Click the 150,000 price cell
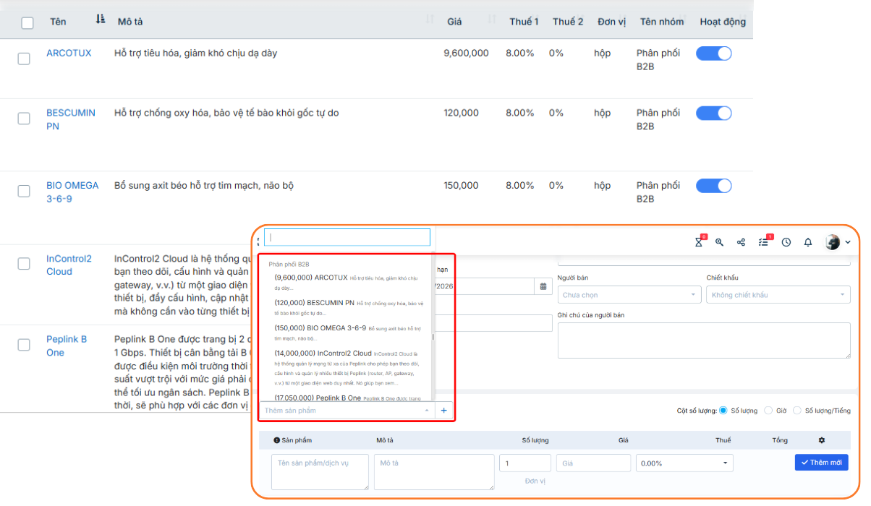This screenshot has height=506, width=871. [x=462, y=185]
